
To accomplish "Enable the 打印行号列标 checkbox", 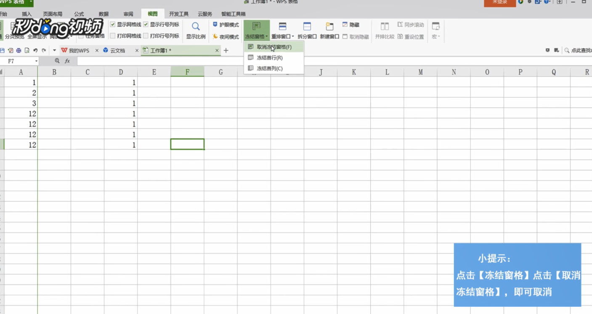I will (x=146, y=36).
